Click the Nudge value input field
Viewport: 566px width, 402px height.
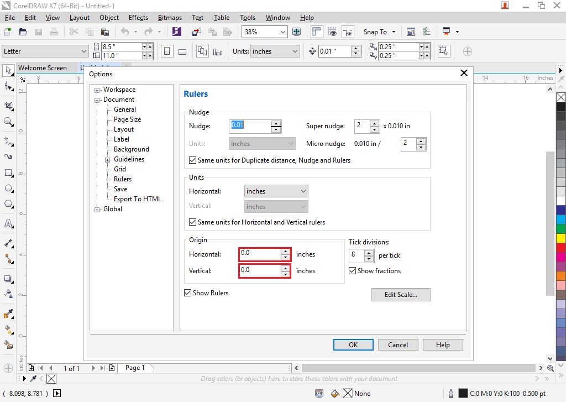(250, 126)
